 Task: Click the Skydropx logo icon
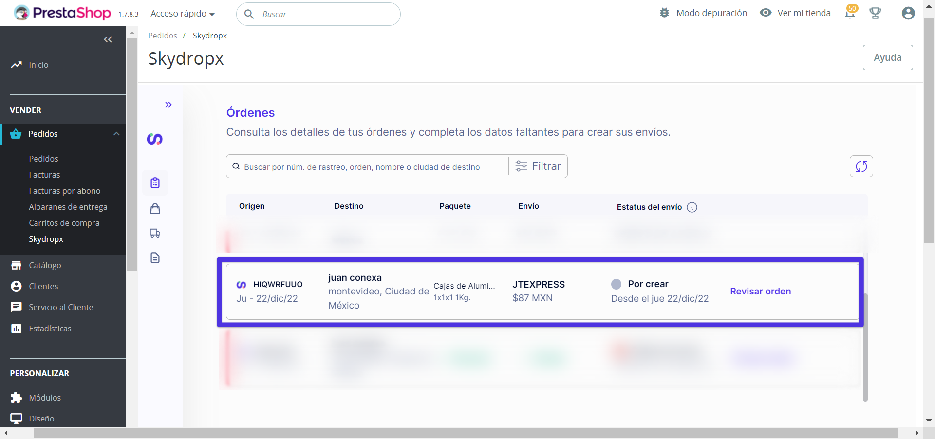pos(155,139)
